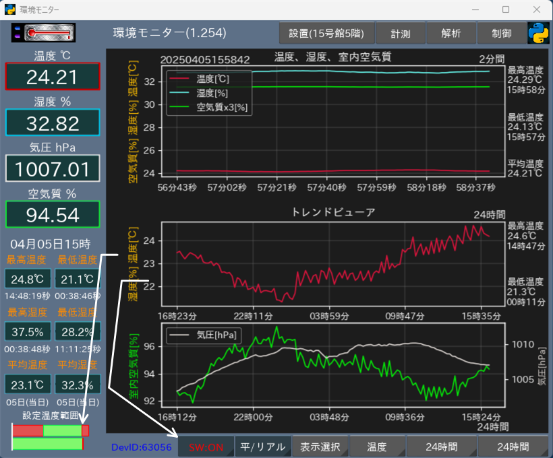Toggle the SW:ON switch button
This screenshot has height=458, width=553.
[206, 447]
